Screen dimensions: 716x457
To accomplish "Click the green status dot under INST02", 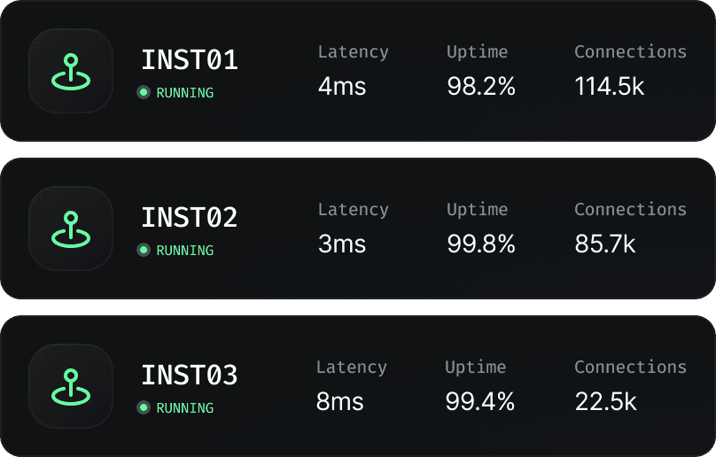I will point(144,250).
